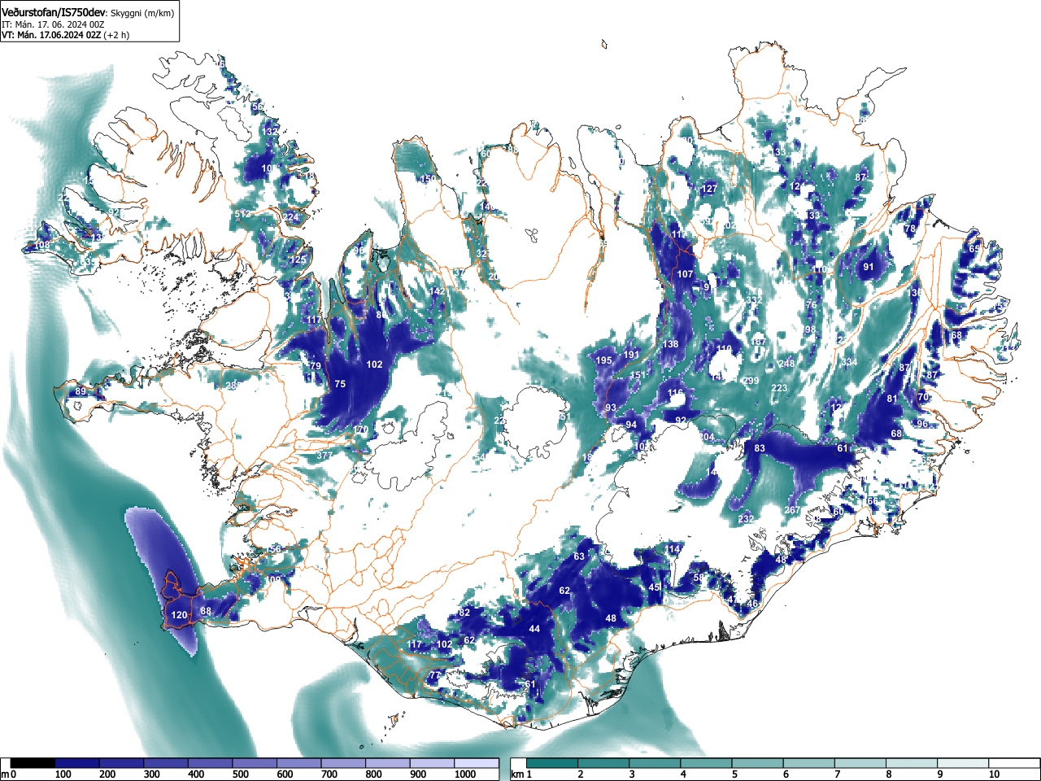This screenshot has width=1041, height=781.
Task: Click the '10' tick label on the km legend
Action: (x=994, y=774)
